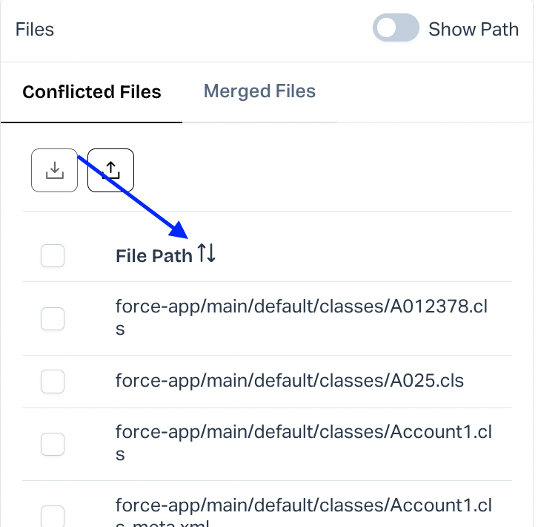Click the Show Path label text
Screen dimensions: 538x527
tap(474, 30)
